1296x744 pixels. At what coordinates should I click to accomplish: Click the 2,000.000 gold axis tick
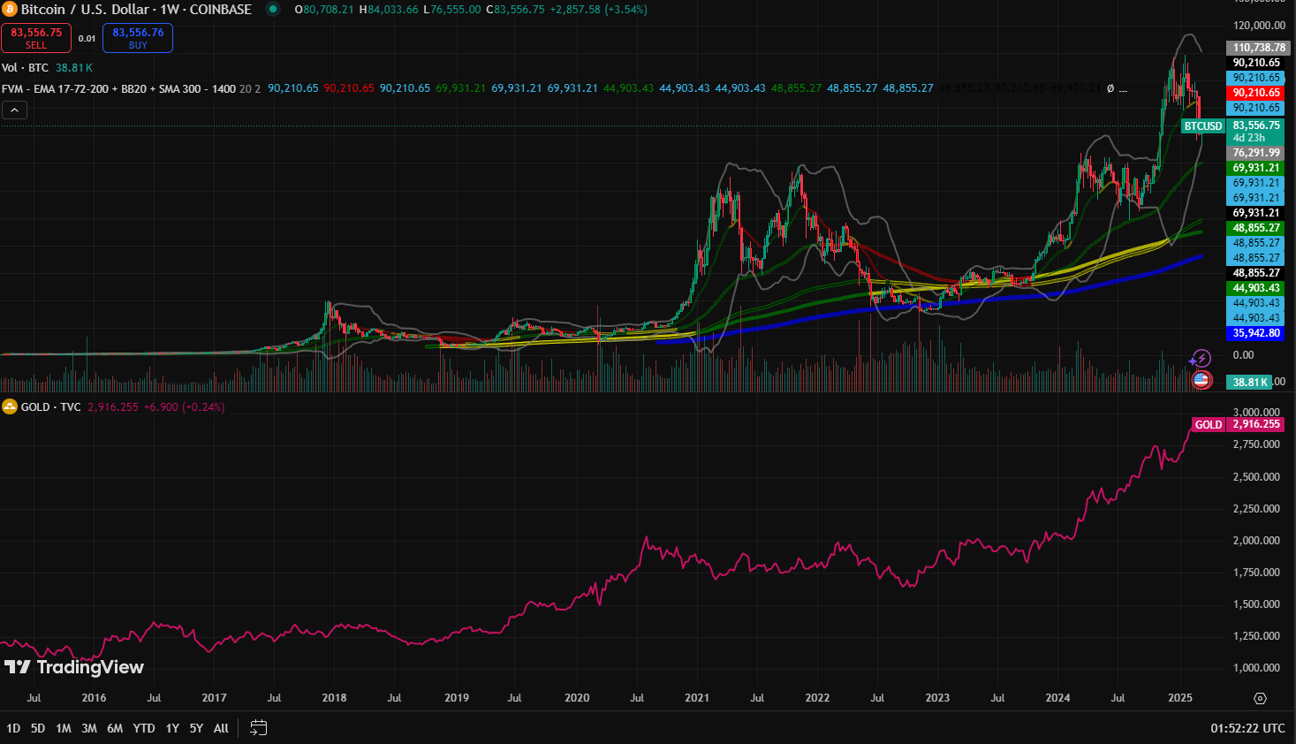tap(1256, 541)
